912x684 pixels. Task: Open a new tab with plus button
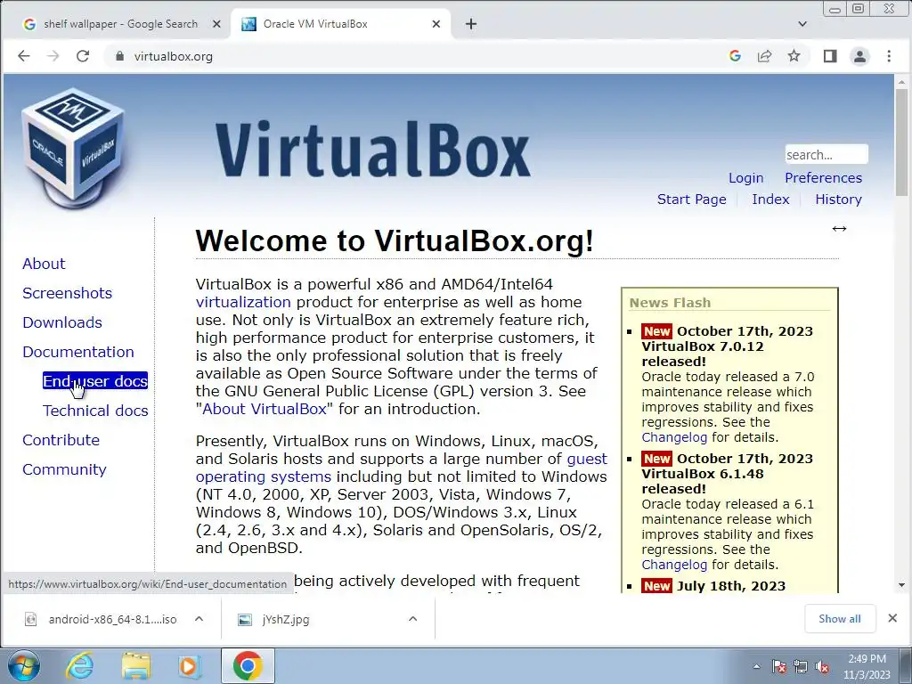pos(471,24)
